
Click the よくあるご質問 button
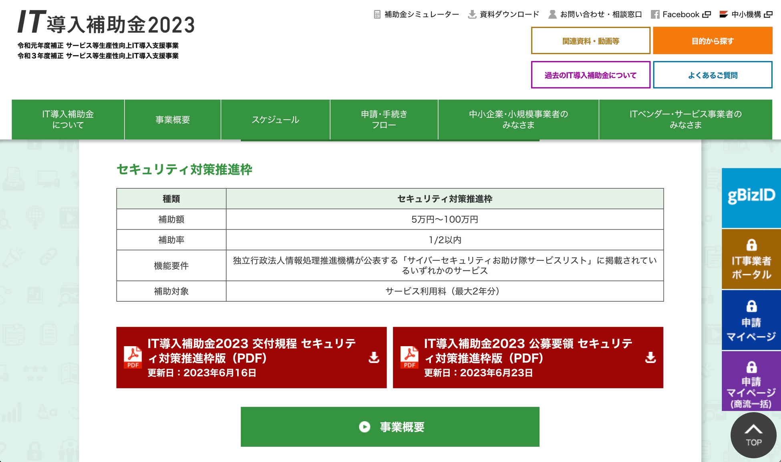712,75
